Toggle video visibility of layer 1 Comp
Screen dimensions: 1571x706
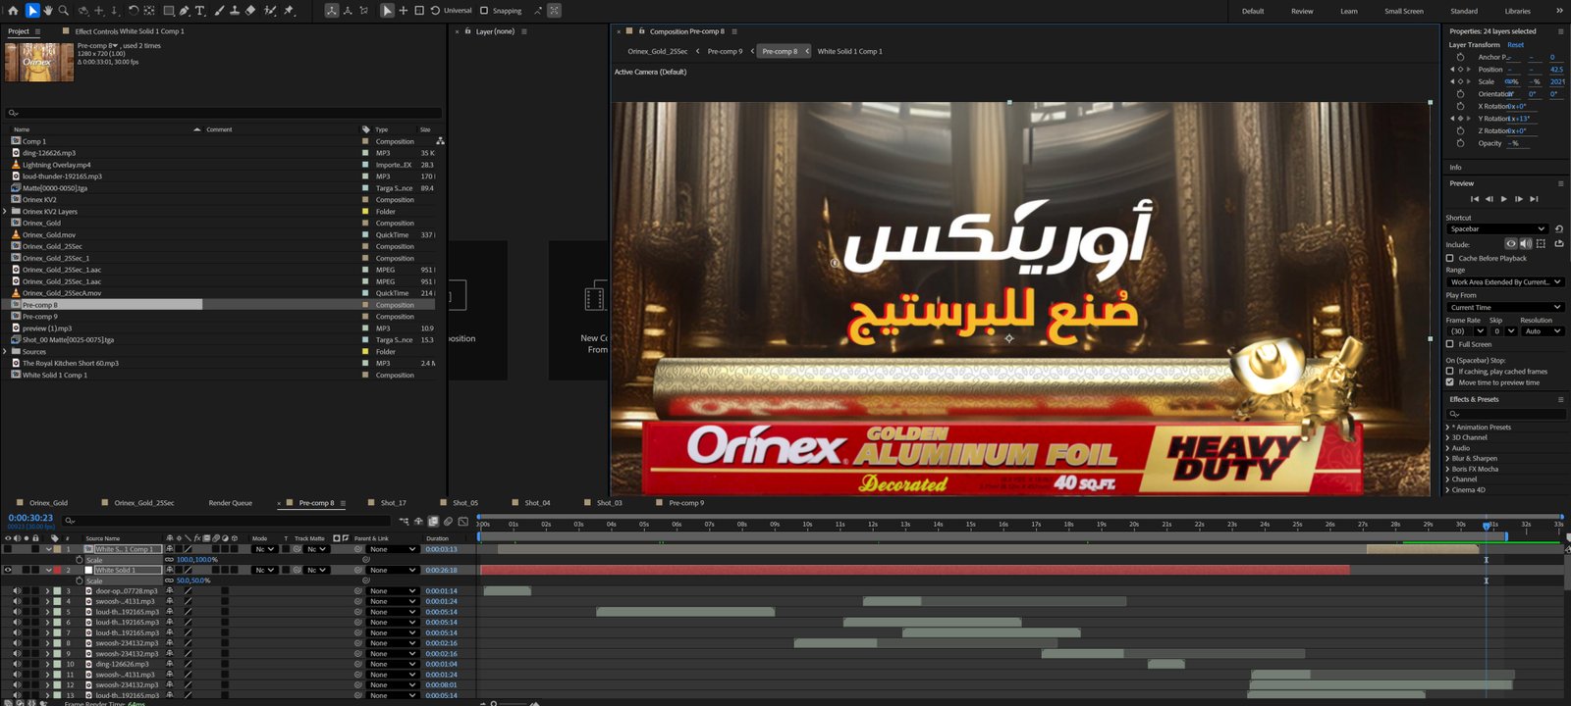click(x=8, y=549)
